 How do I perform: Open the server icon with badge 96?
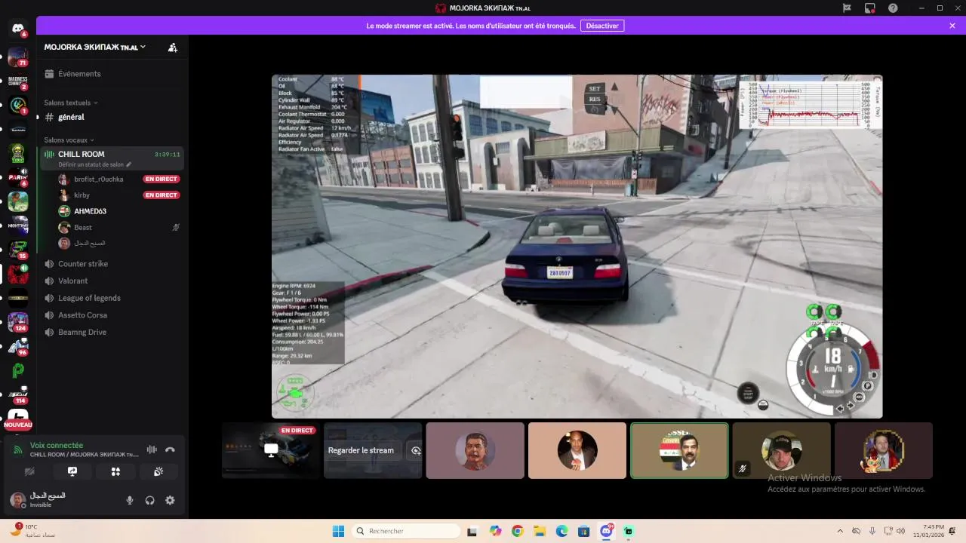[17, 346]
